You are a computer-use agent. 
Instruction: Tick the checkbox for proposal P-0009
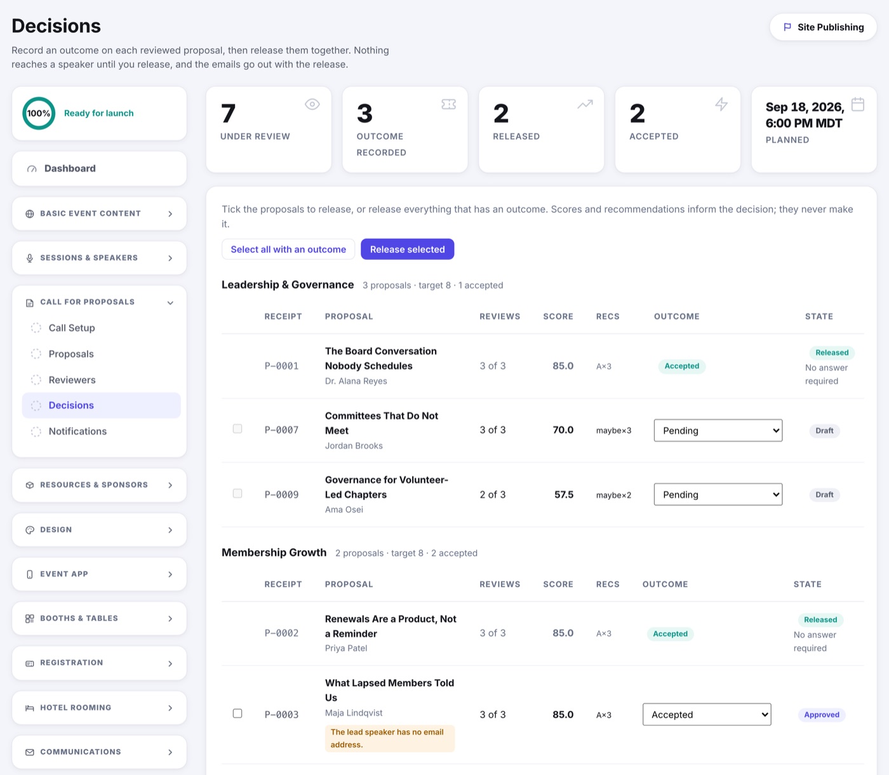(237, 494)
